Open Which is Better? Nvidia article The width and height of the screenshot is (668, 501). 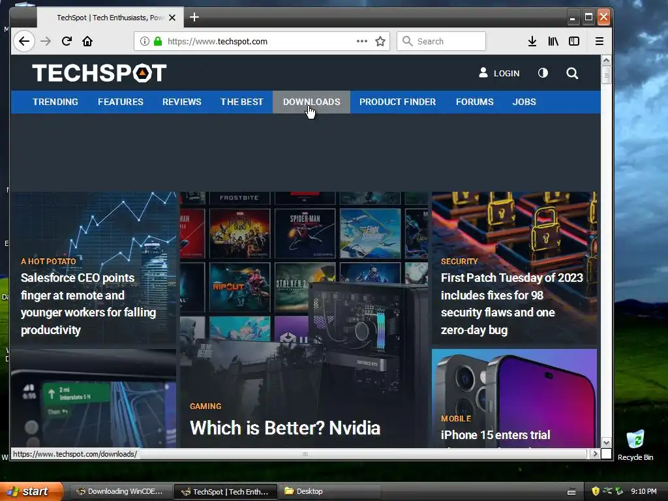(285, 428)
